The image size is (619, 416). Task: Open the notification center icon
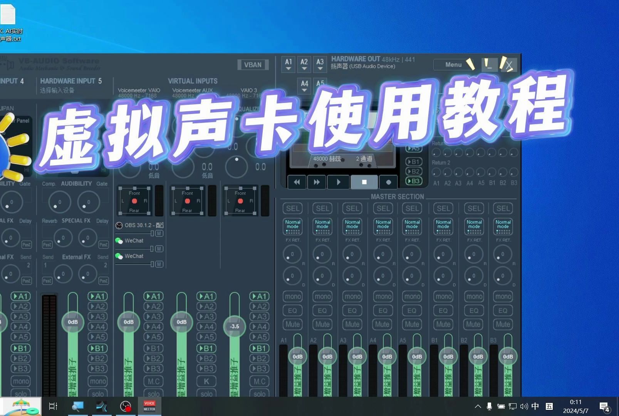(604, 407)
